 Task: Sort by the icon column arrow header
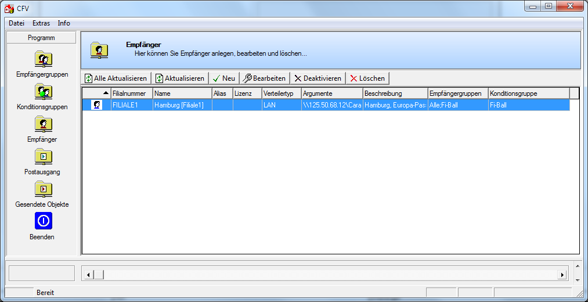tap(97, 94)
